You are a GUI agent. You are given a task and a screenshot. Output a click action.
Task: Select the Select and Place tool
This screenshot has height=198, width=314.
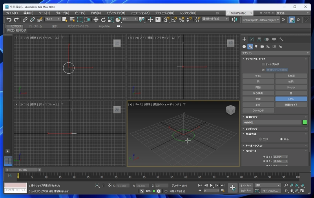tap(118, 19)
